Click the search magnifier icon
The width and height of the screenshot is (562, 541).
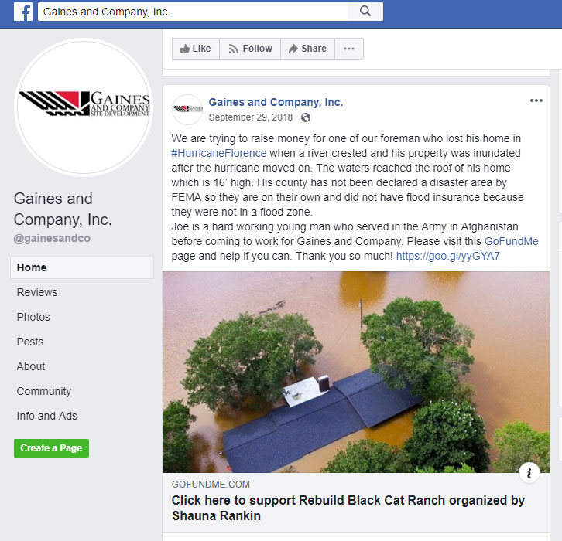(x=365, y=11)
